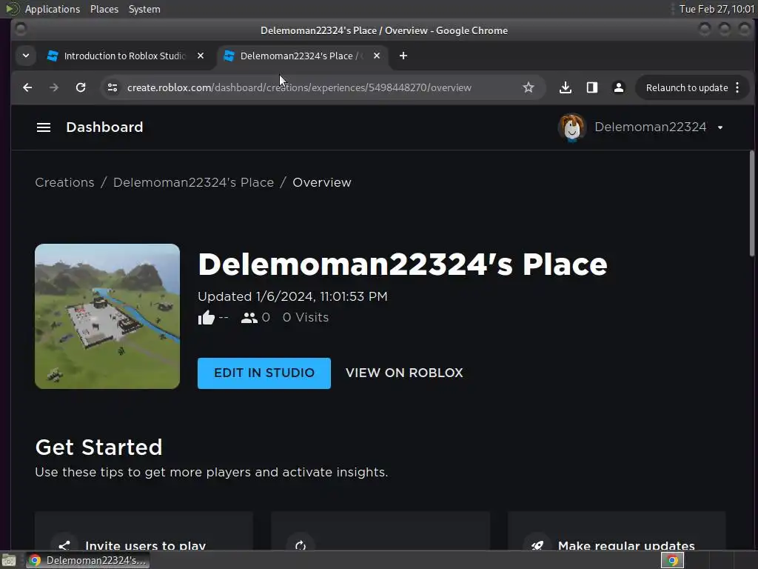The image size is (758, 569).
Task: Toggle the Chrome side panel
Action: pyautogui.click(x=591, y=87)
